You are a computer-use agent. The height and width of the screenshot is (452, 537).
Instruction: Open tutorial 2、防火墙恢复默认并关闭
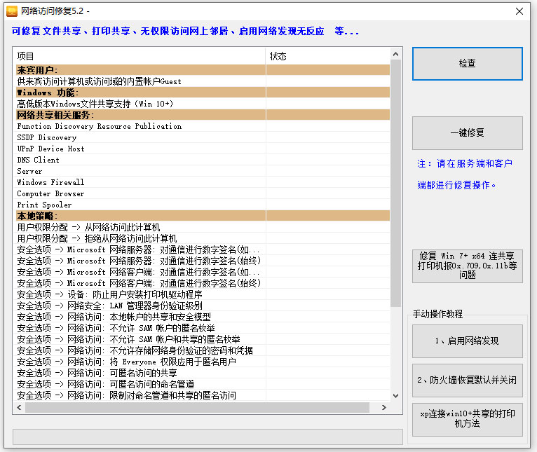467,380
